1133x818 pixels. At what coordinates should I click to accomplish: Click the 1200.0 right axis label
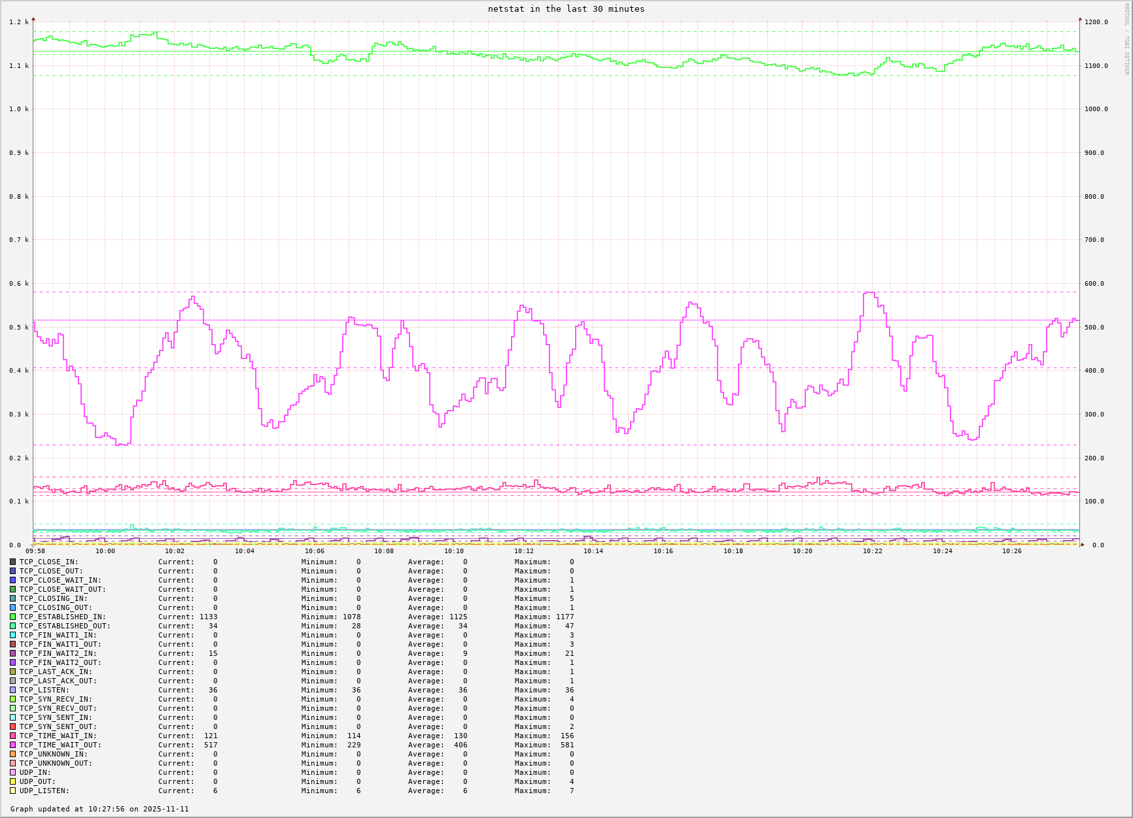tap(1096, 22)
